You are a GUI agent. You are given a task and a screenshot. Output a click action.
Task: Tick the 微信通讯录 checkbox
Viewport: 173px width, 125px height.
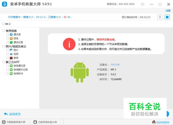(7, 66)
